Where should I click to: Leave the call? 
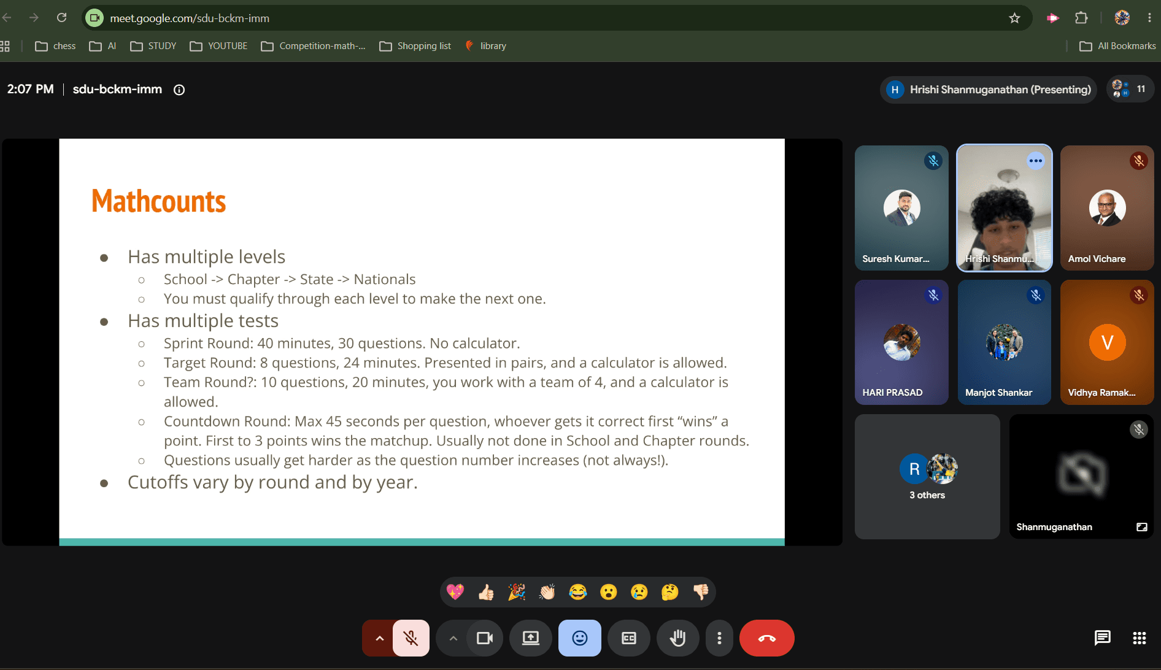pyautogui.click(x=767, y=638)
